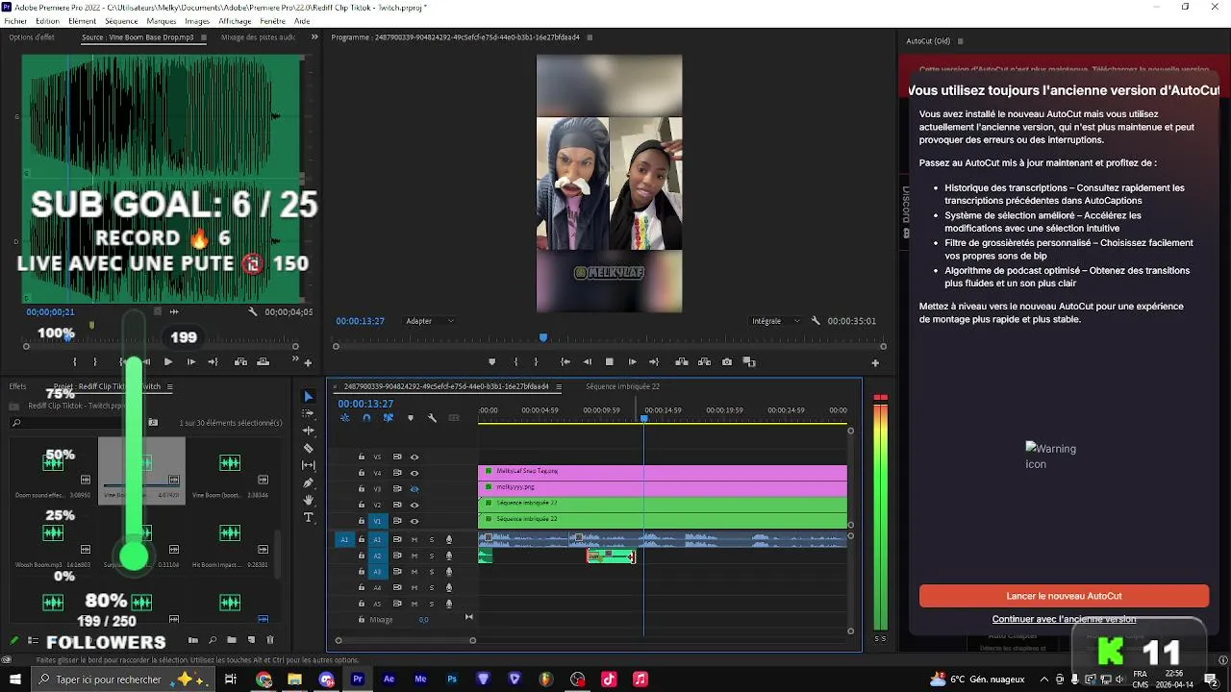Image resolution: width=1231 pixels, height=692 pixels.
Task: Select the Hand tool
Action: (x=309, y=500)
